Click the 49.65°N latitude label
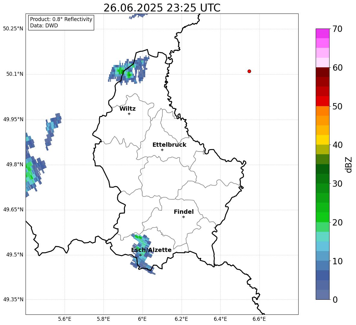Image resolution: width=356 pixels, height=325 pixels. (13, 209)
